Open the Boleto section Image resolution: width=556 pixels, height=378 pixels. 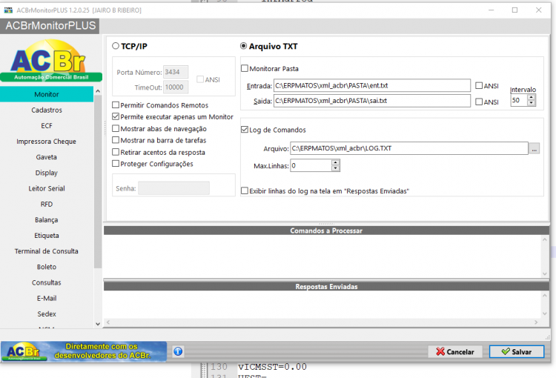click(47, 267)
